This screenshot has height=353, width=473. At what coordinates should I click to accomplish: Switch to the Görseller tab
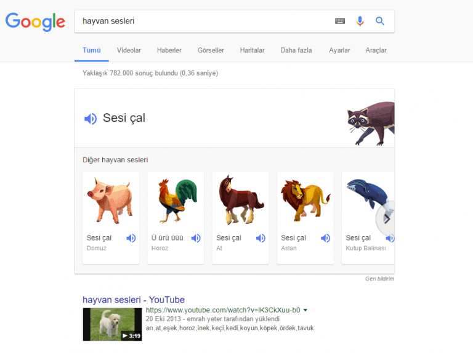(x=211, y=50)
